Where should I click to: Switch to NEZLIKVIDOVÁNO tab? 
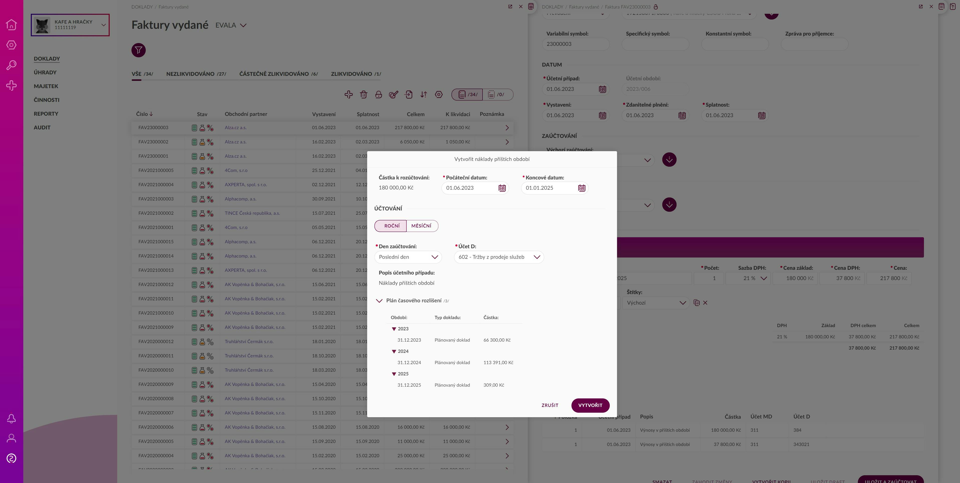(196, 74)
